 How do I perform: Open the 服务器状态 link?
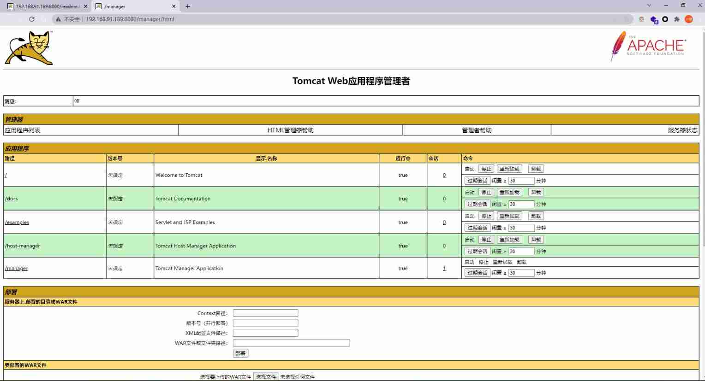682,130
